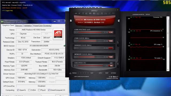
Task: Click the Fan Speed slider handle
Action: tap(104, 66)
